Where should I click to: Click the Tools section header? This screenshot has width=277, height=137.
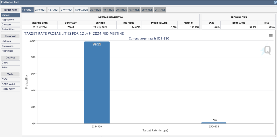pyautogui.click(x=10, y=74)
